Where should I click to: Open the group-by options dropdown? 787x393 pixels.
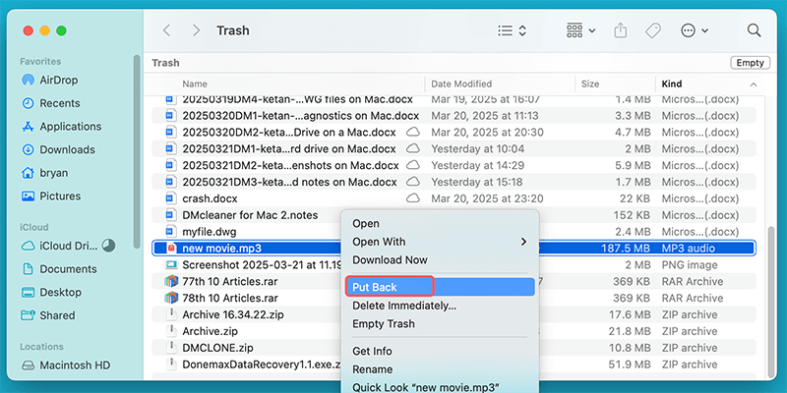click(x=580, y=30)
